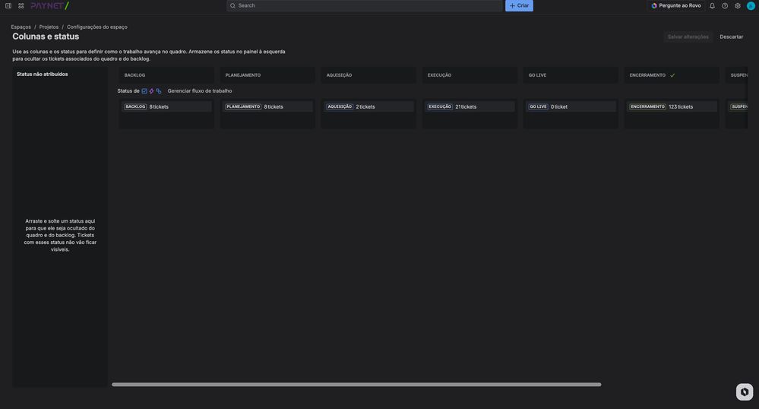759x409 pixels.
Task: Click the Rovo colorful logo icon
Action: click(x=654, y=6)
